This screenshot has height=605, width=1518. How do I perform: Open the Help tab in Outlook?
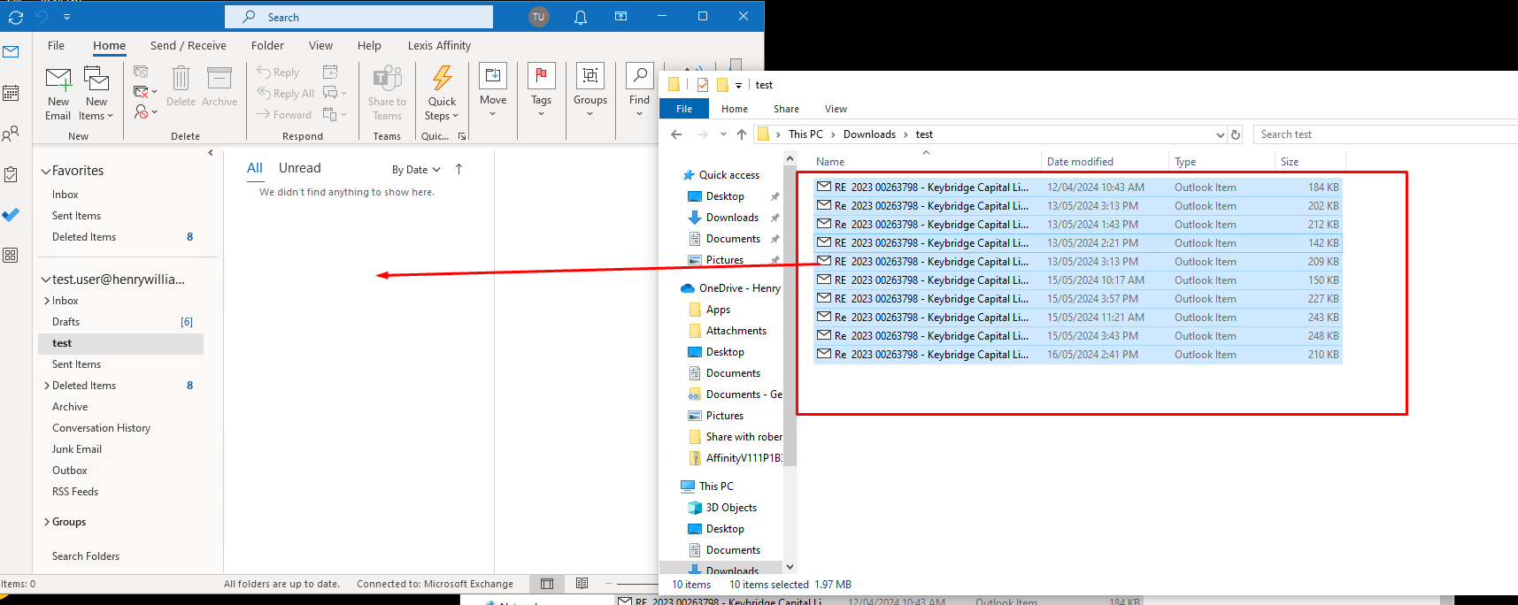369,46
